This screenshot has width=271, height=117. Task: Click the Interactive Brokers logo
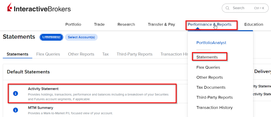click(39, 9)
